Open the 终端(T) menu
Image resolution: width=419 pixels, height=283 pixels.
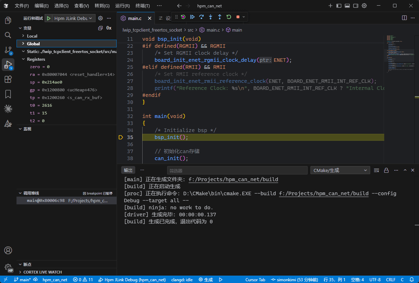pyautogui.click(x=142, y=6)
